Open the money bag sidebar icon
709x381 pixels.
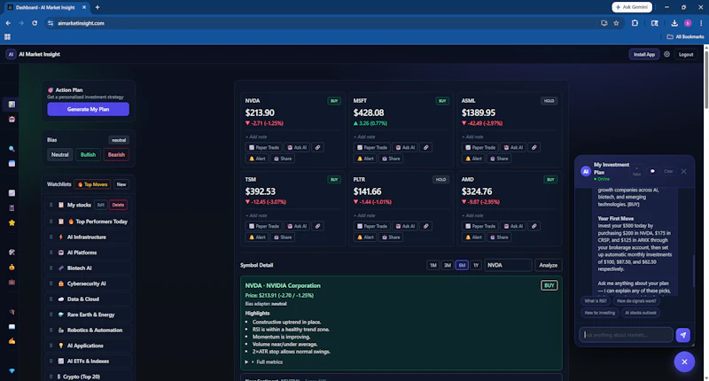point(12,267)
